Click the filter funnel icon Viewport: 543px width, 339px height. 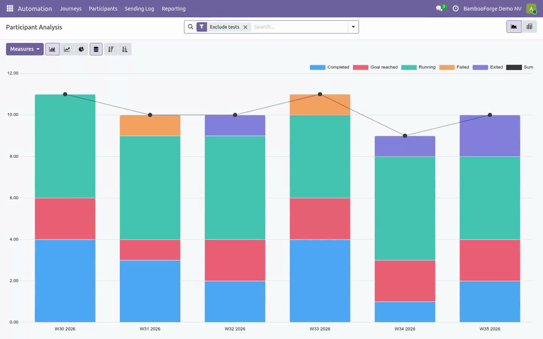[x=202, y=27]
